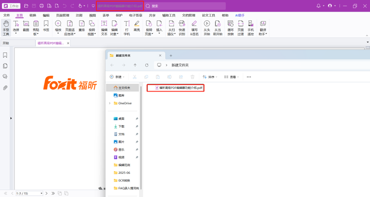Open the View (查看) dropdown in Explorer
Screen dimensions: 370x197
231,77
